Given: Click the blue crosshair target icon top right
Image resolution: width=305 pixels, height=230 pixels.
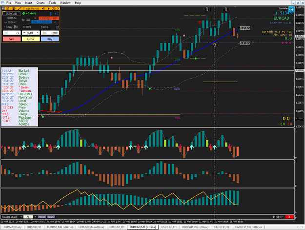Looking at the screenshot, I should click(x=291, y=9).
